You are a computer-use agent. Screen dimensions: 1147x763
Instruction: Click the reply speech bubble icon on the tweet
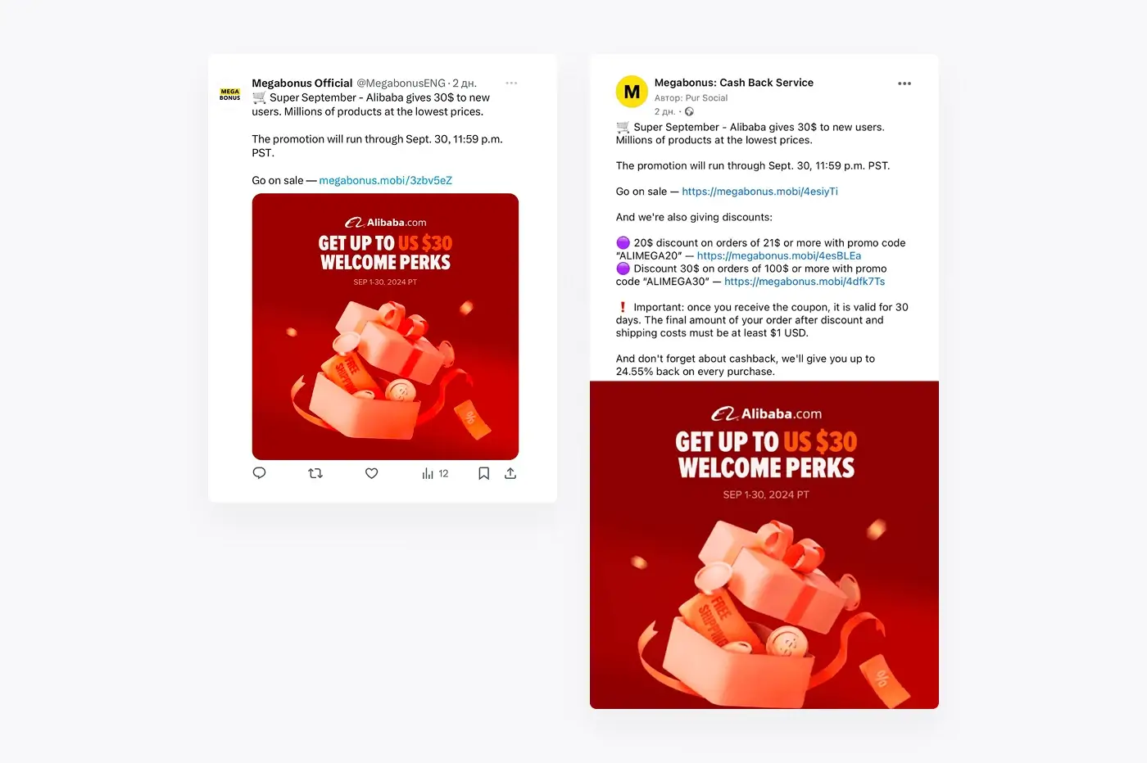point(259,473)
